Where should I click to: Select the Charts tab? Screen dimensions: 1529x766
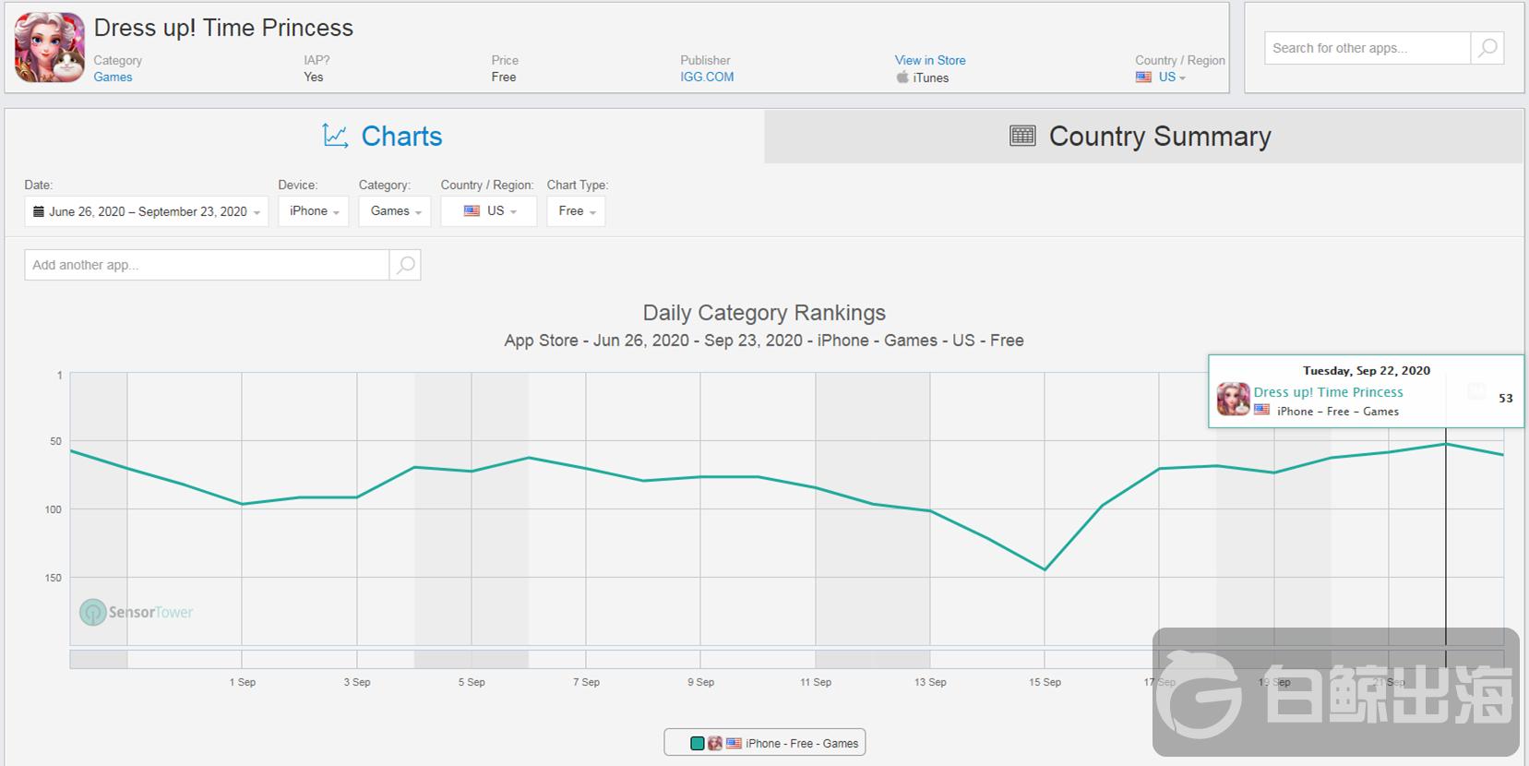[x=384, y=137]
